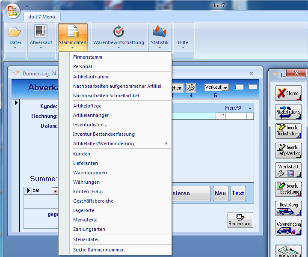Click the alle Vorgänge button
The image size is (308, 257).
288,251
